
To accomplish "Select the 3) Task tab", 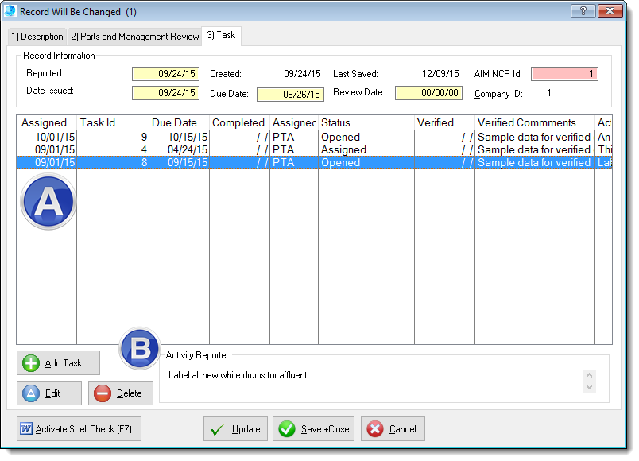I will [x=222, y=36].
